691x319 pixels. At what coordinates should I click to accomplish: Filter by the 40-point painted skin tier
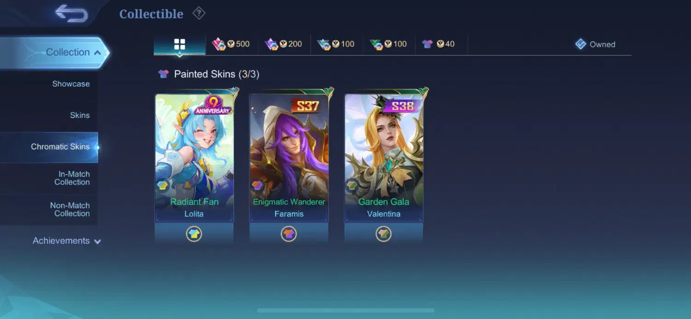(x=441, y=44)
